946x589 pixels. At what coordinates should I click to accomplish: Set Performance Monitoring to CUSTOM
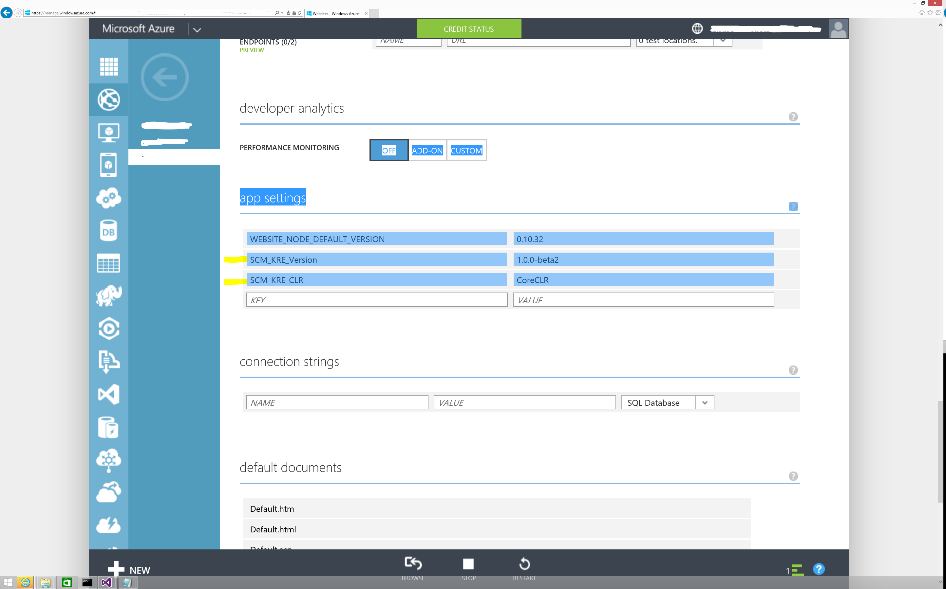(x=466, y=151)
